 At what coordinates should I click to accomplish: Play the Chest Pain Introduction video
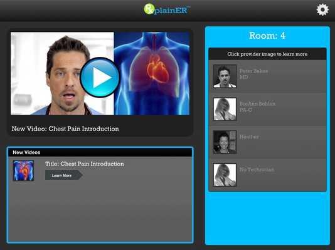click(x=100, y=77)
